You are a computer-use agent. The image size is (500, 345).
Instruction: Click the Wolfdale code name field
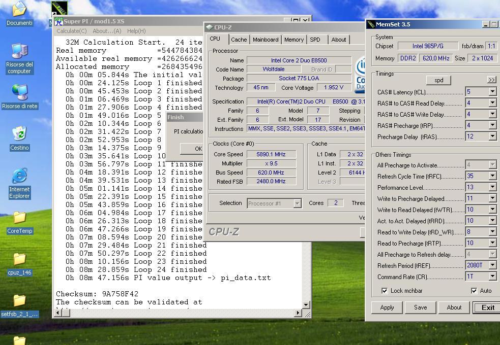(273, 69)
